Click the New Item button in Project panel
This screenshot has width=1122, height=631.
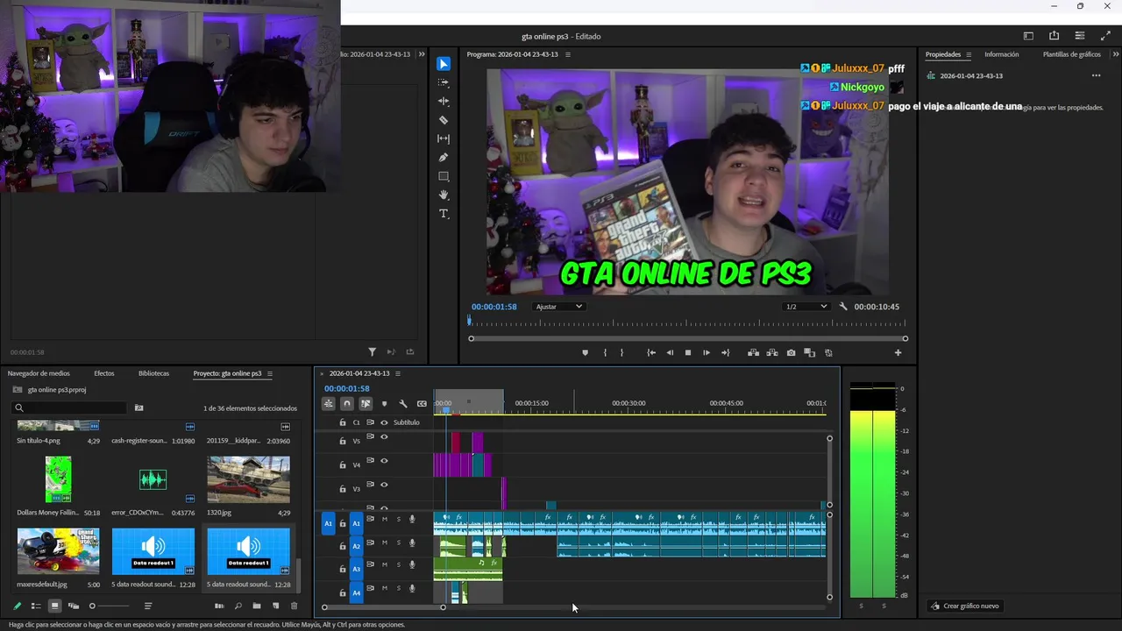(275, 606)
